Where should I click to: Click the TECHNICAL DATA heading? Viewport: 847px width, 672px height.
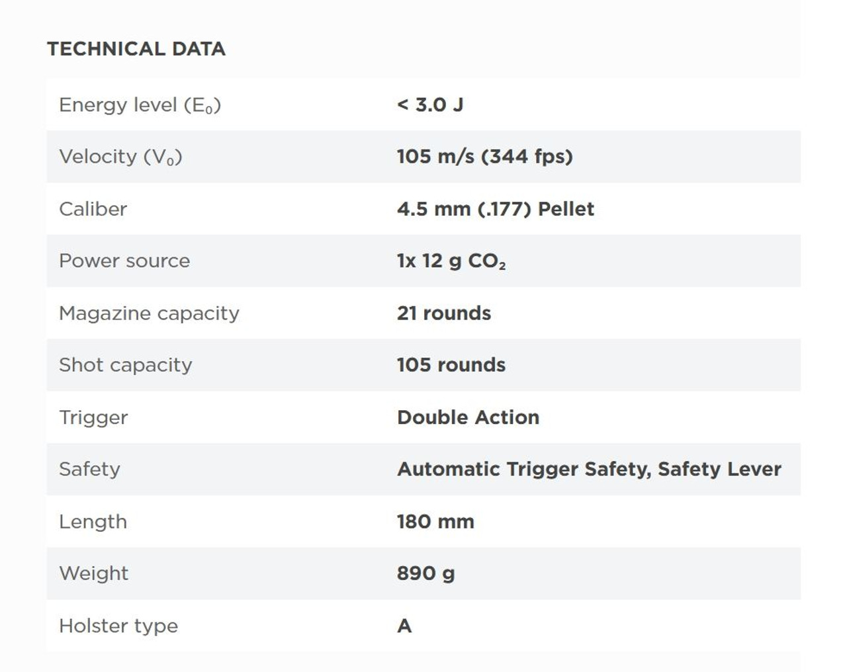click(x=136, y=49)
